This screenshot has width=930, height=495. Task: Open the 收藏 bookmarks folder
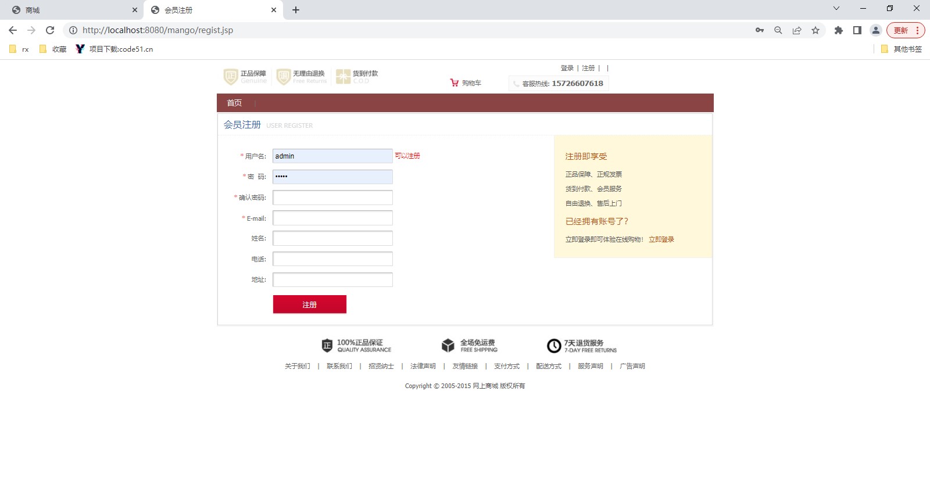pyautogui.click(x=53, y=49)
